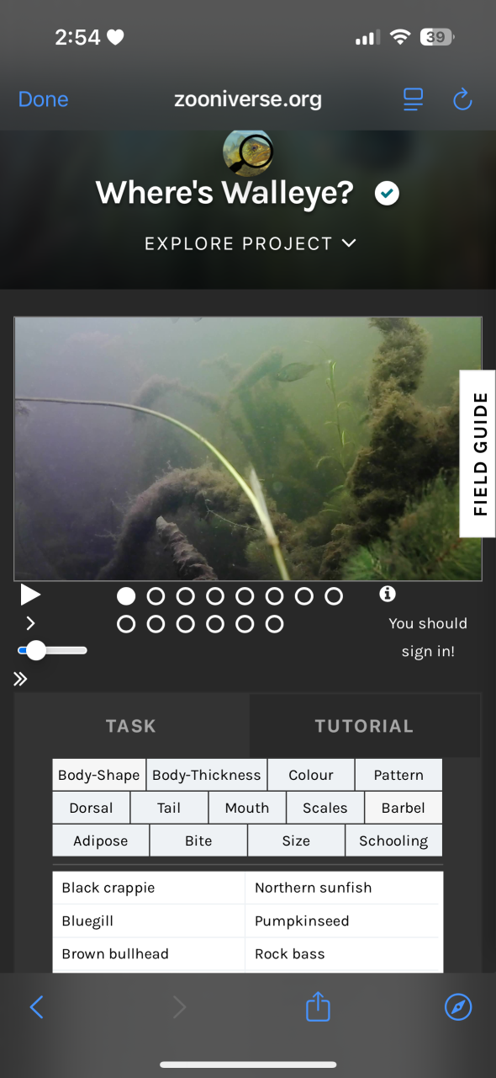Select the second frame dot in top row

tap(156, 596)
